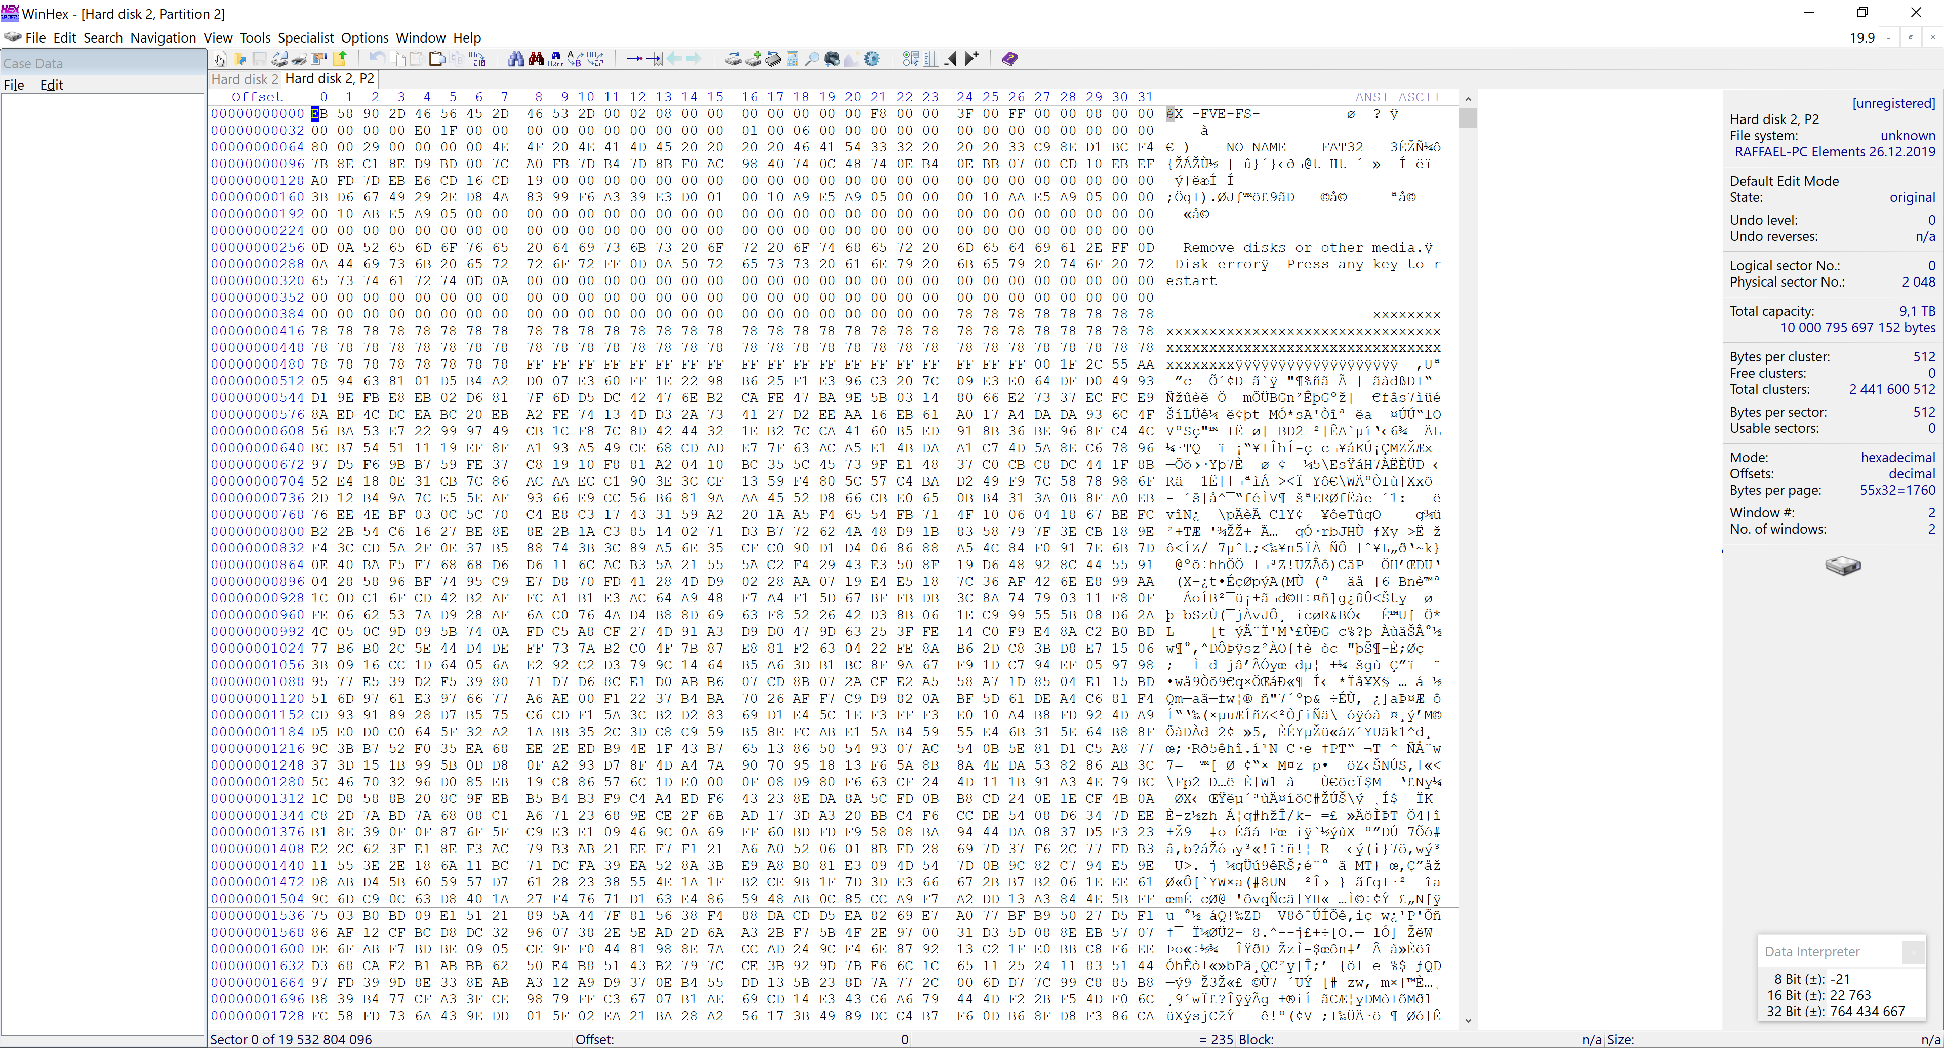
Task: Open the Specialist menu
Action: pyautogui.click(x=305, y=38)
